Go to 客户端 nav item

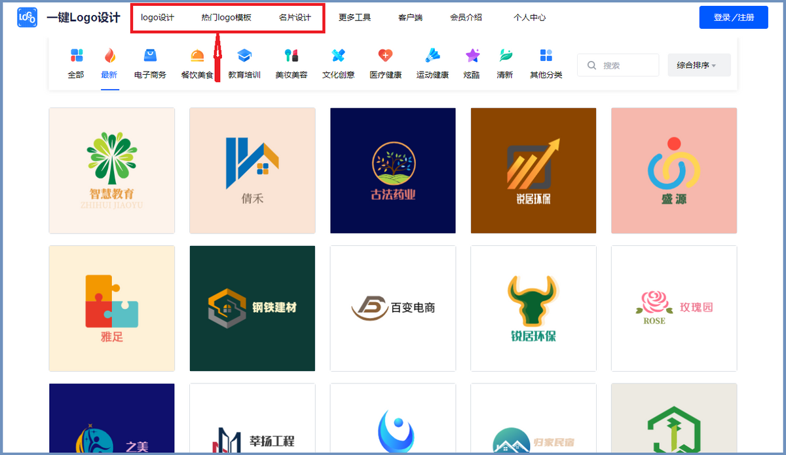410,18
